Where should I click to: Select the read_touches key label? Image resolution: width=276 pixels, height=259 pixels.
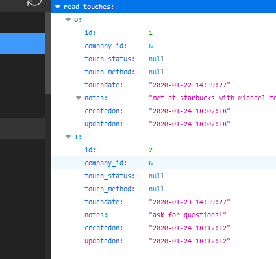coord(88,7)
